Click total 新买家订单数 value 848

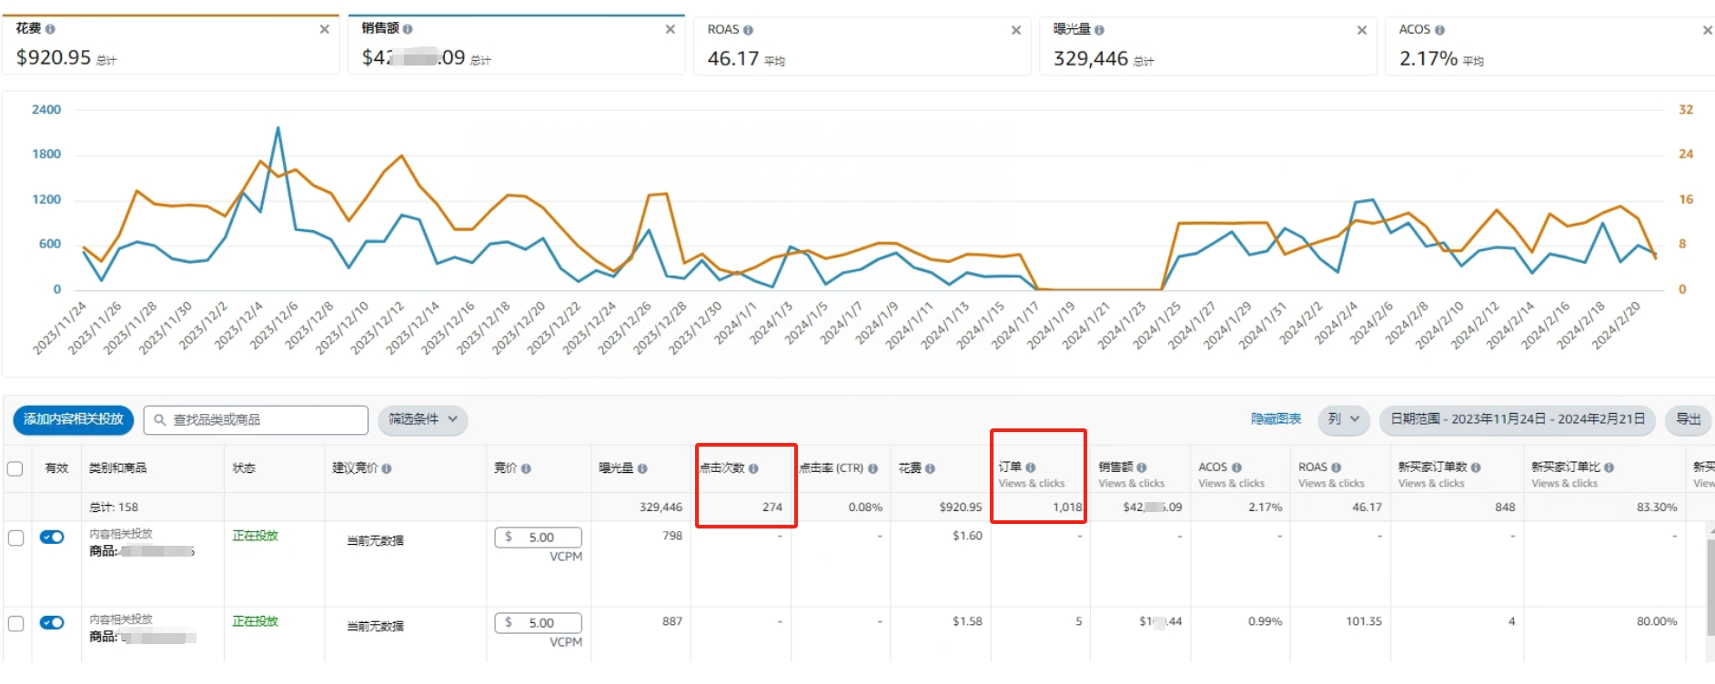coord(1505,508)
